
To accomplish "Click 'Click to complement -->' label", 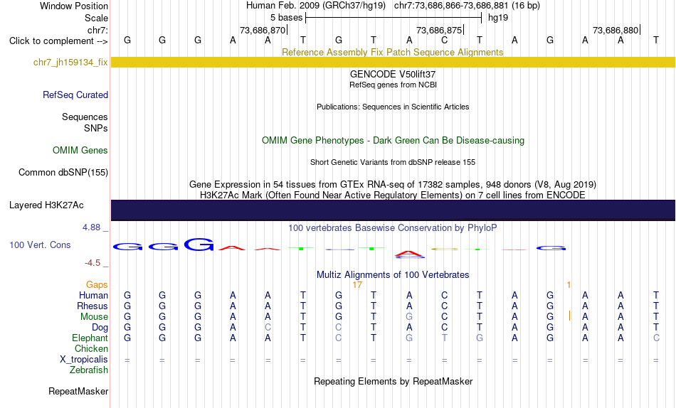I will pyautogui.click(x=58, y=41).
